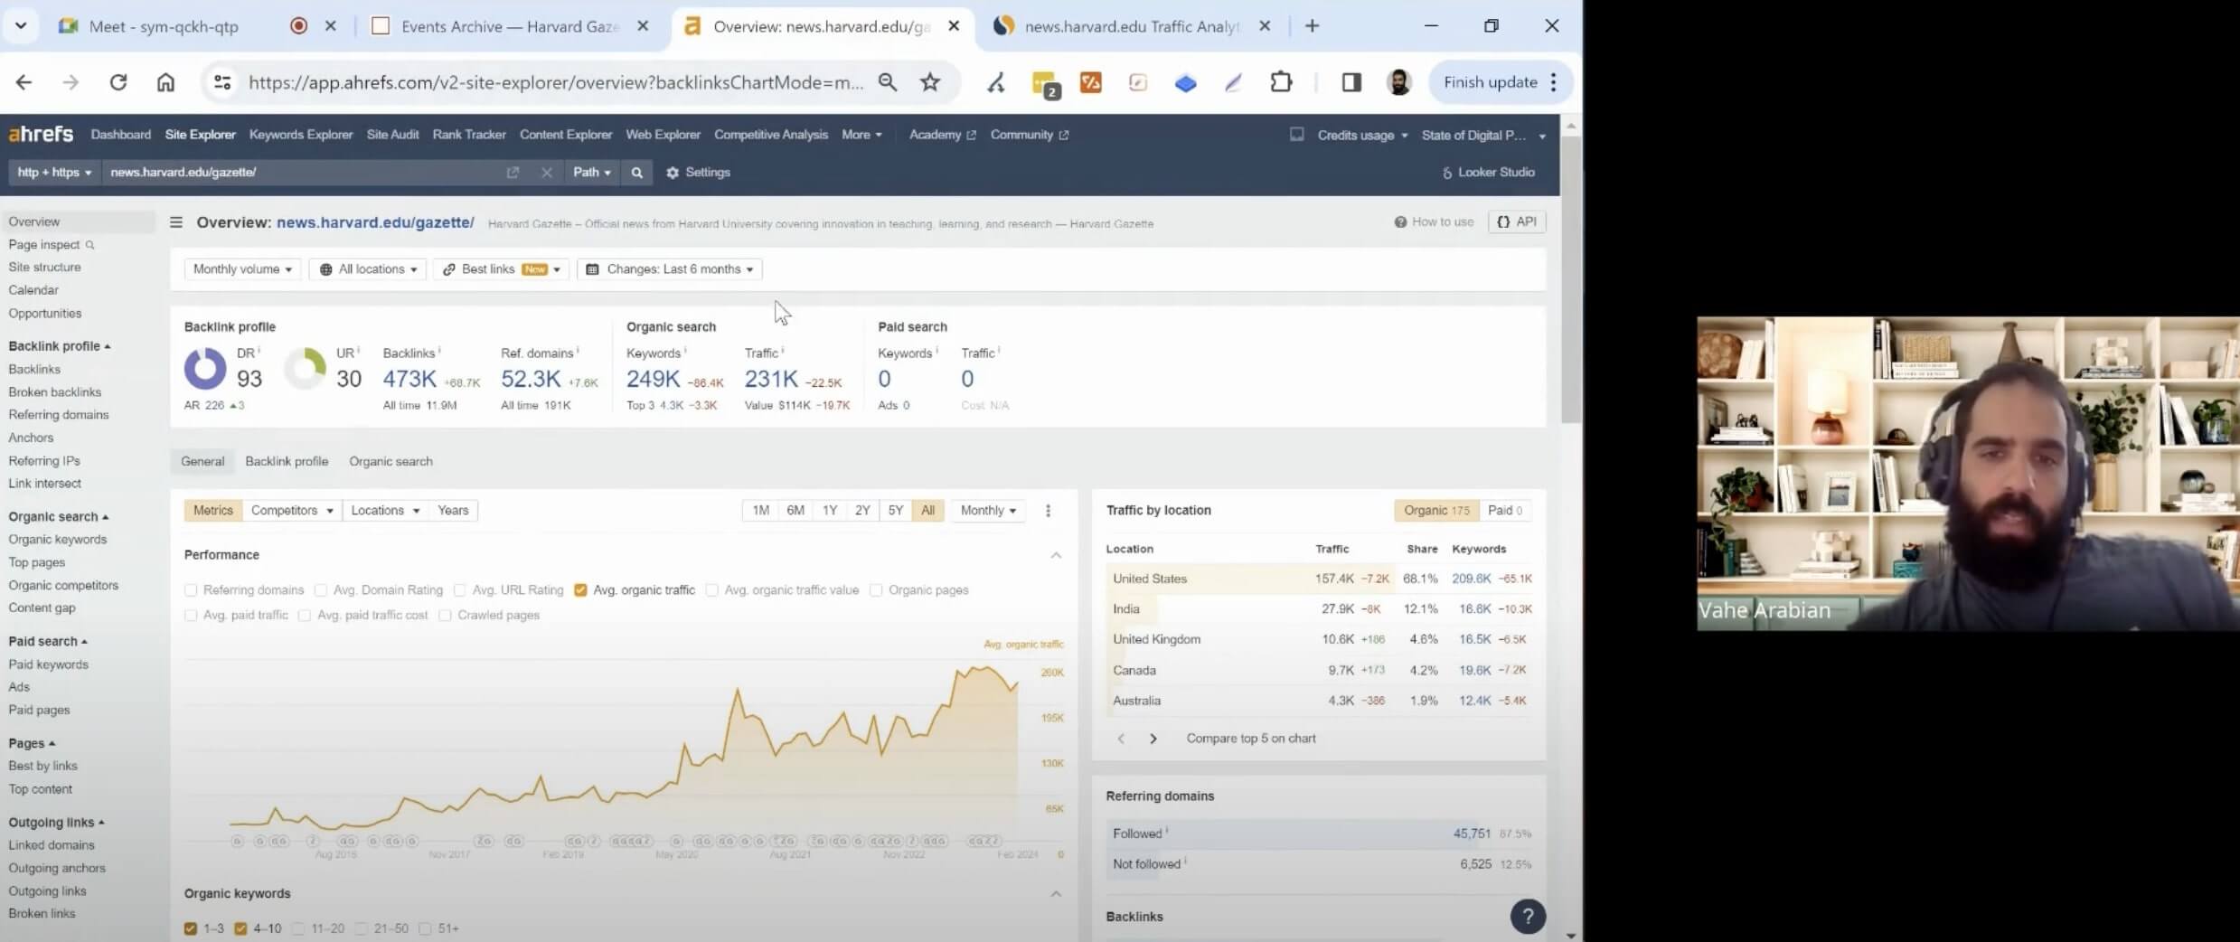The width and height of the screenshot is (2240, 942).
Task: Expand the All locations dropdown
Action: tap(368, 269)
